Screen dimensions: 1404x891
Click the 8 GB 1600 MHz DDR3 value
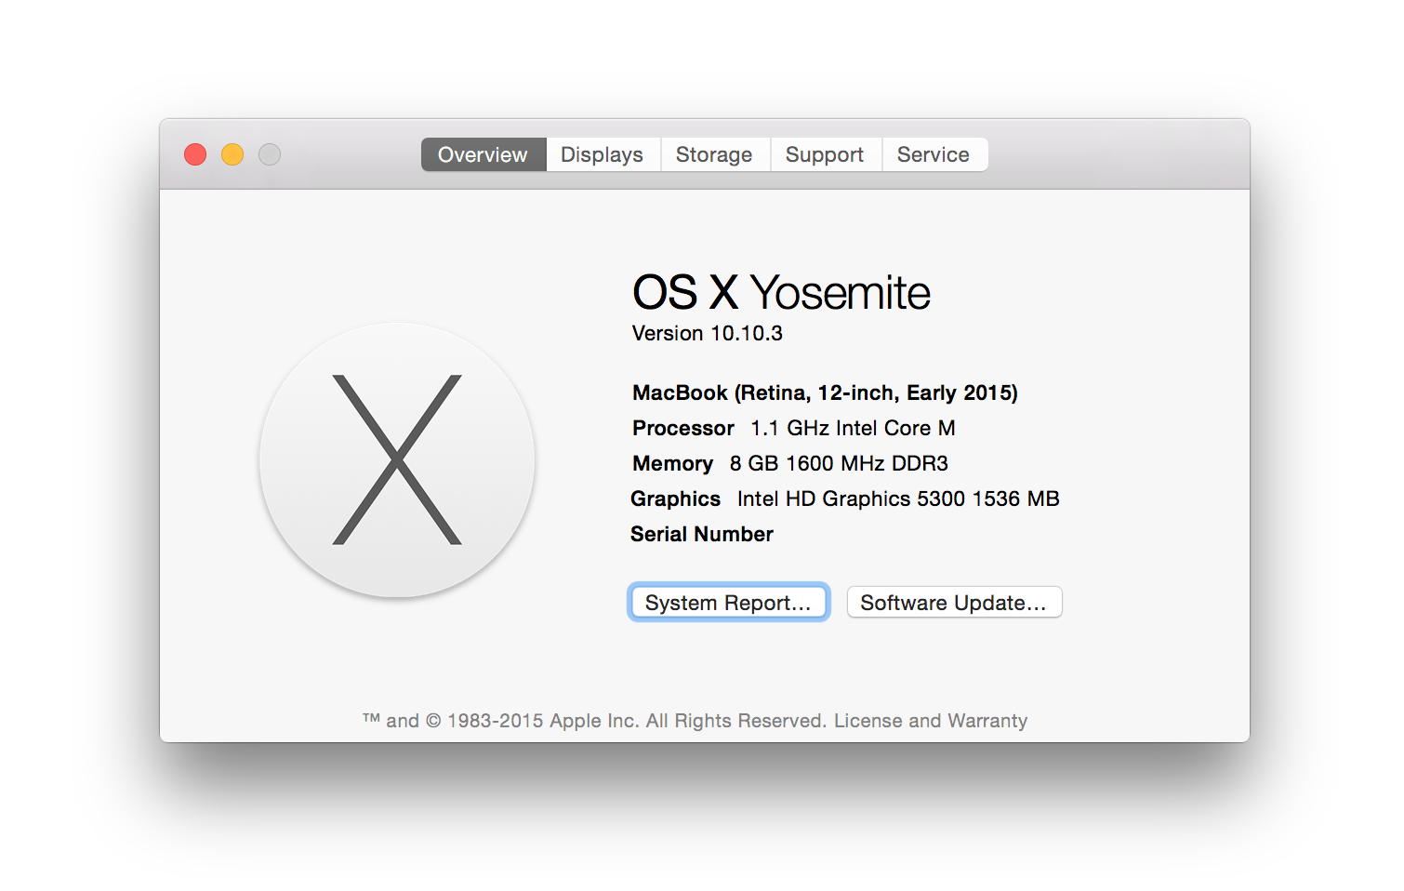(839, 463)
